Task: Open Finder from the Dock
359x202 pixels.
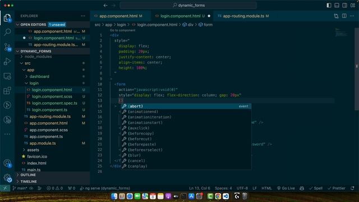Action: point(114,196)
